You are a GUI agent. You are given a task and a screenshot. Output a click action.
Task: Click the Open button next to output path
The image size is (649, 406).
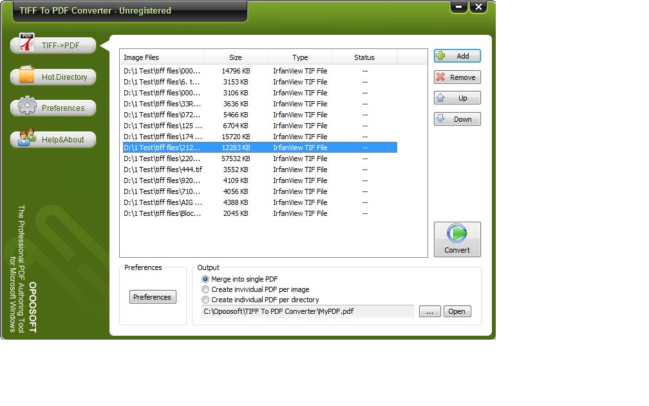click(457, 311)
